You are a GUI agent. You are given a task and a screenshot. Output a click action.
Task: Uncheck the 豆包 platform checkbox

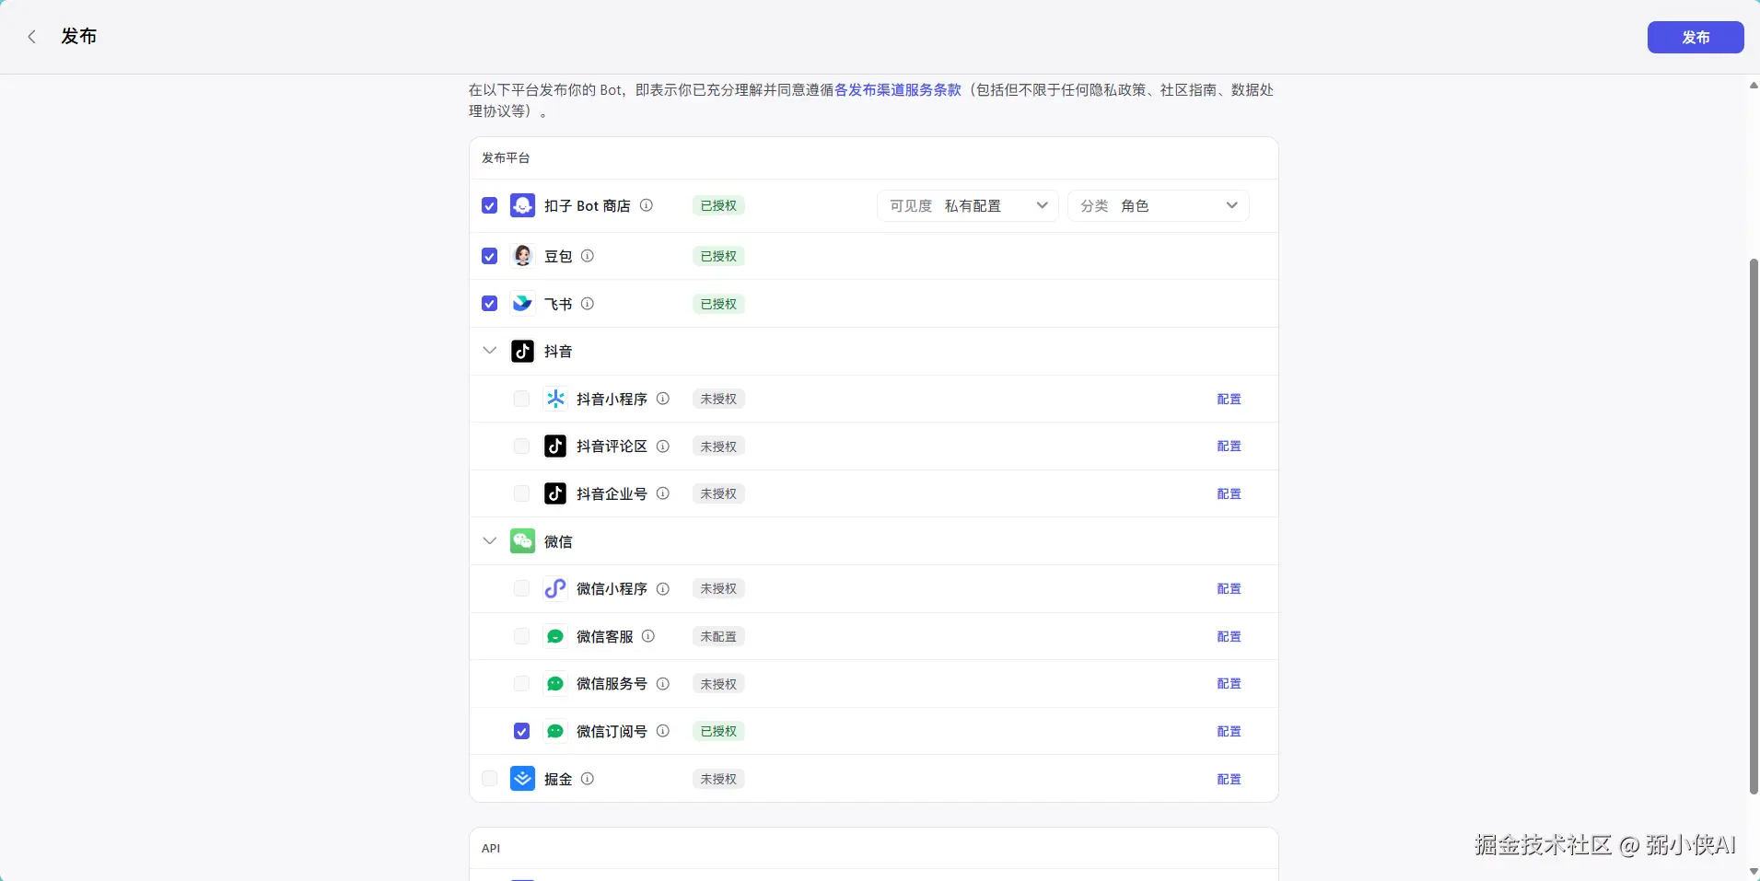point(490,256)
